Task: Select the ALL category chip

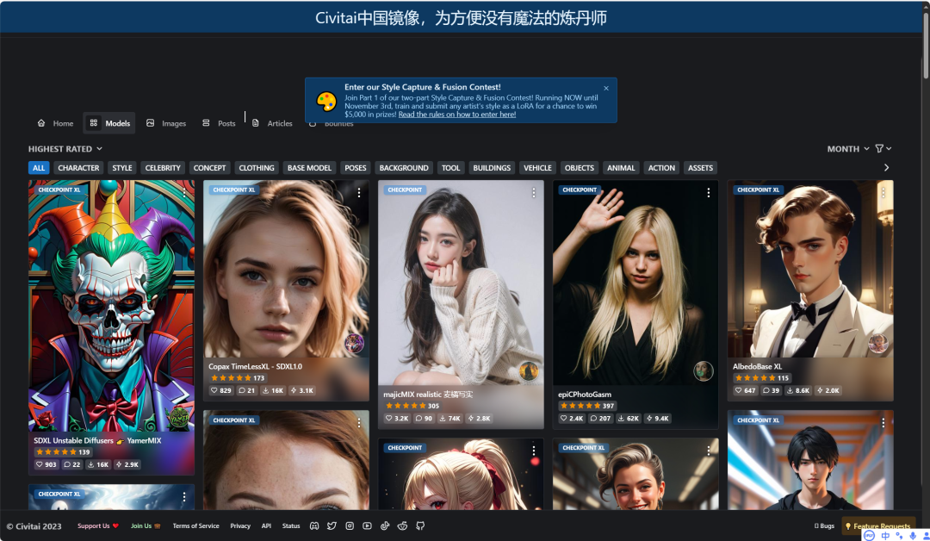Action: 39,168
